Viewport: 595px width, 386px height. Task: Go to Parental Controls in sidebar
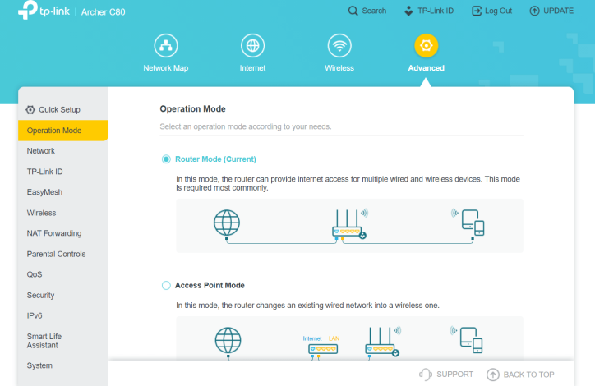pyautogui.click(x=56, y=254)
